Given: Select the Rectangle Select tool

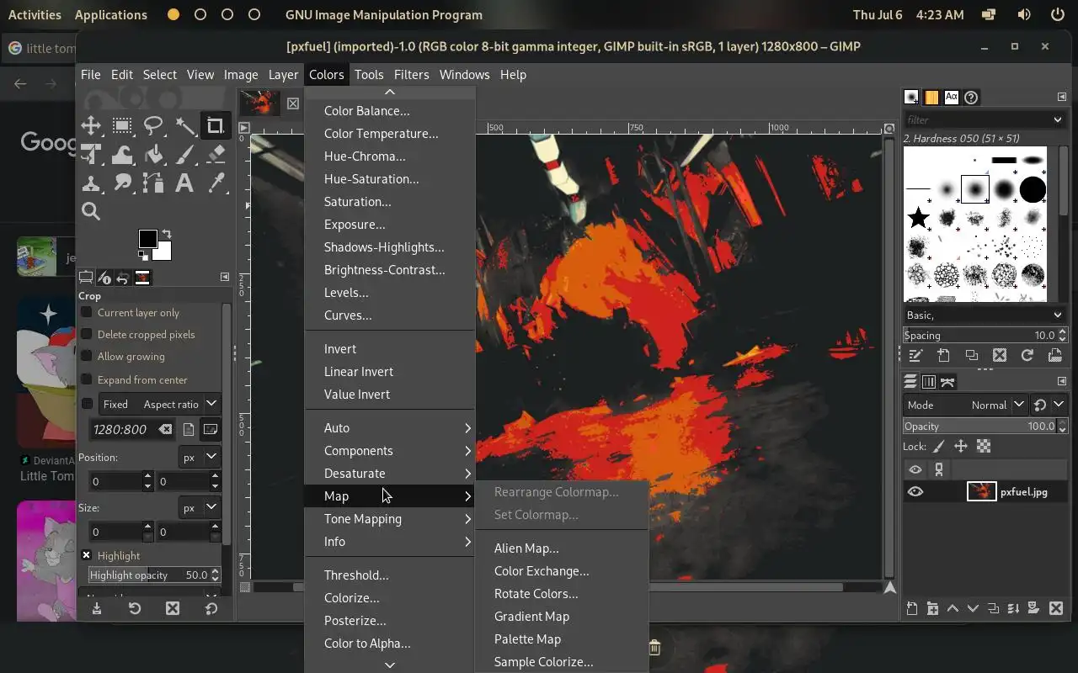Looking at the screenshot, I should [122, 126].
